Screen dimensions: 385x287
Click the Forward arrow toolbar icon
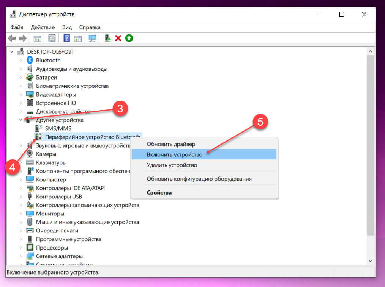pos(22,38)
